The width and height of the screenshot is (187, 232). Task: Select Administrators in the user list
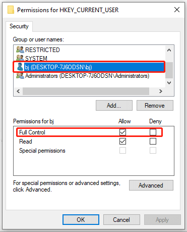[87, 76]
